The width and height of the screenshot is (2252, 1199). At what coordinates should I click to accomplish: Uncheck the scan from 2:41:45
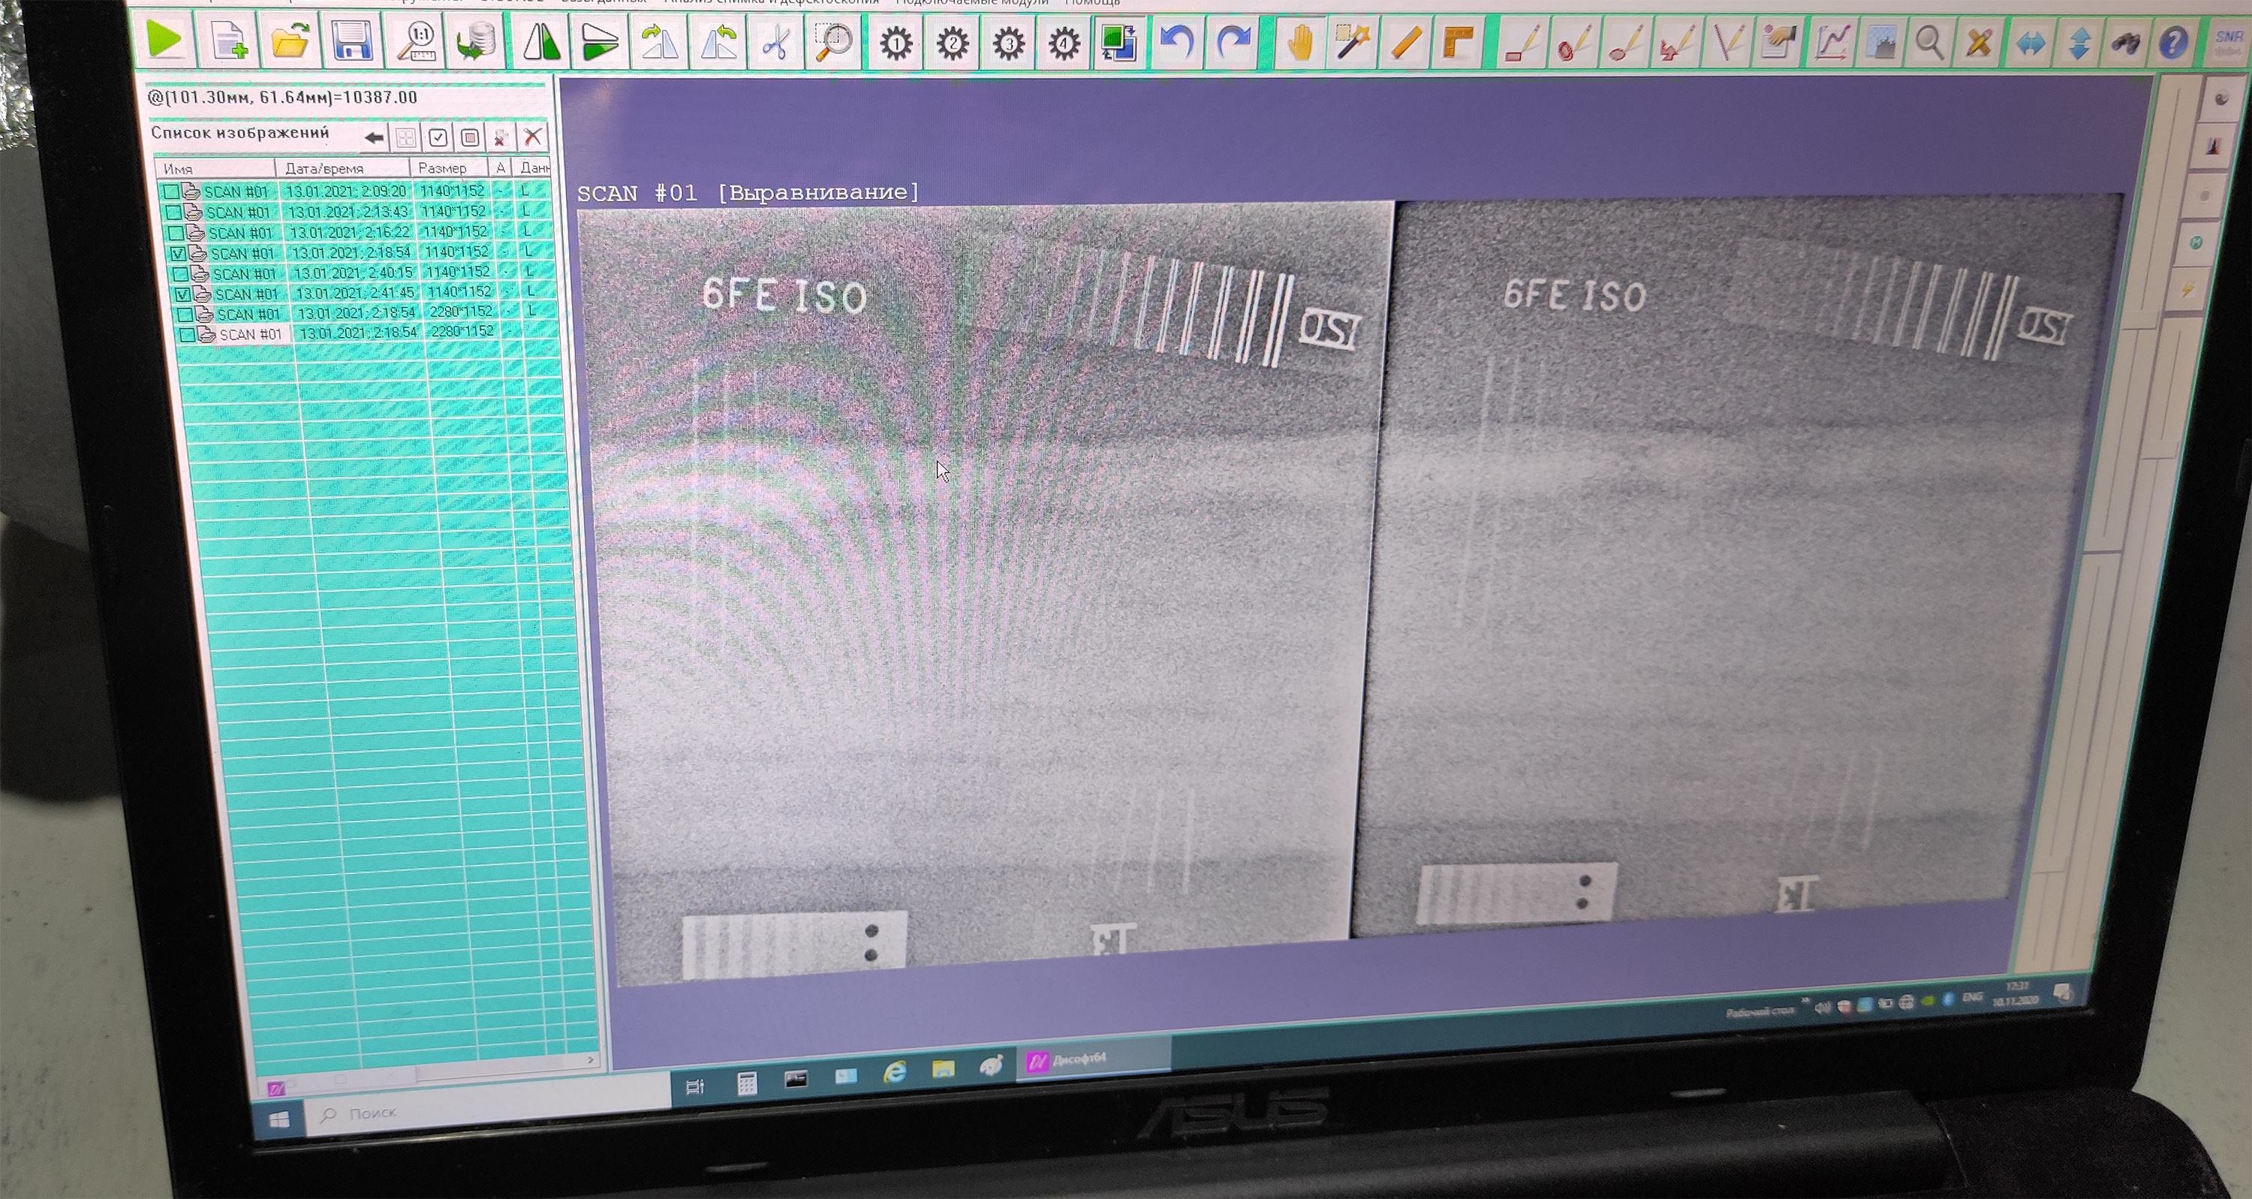(182, 295)
